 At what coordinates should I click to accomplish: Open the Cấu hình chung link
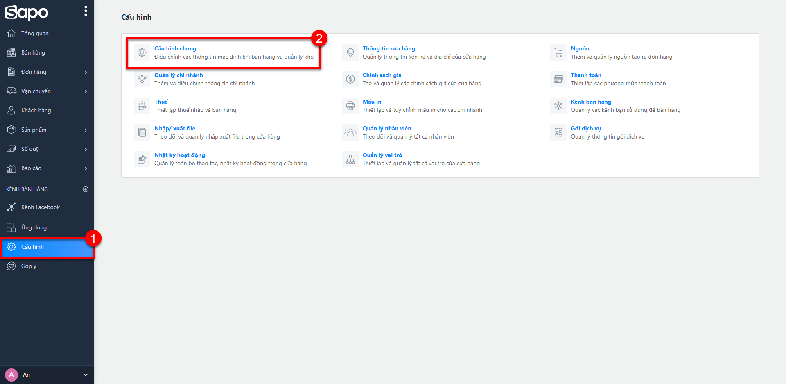click(175, 48)
